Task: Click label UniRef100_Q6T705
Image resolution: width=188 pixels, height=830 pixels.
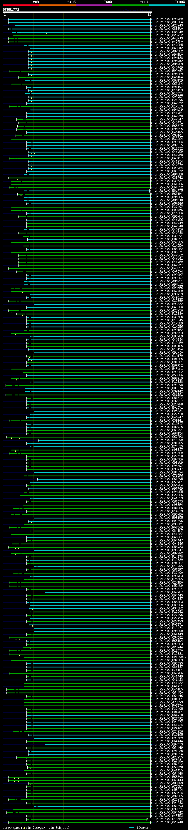Action: (168, 479)
